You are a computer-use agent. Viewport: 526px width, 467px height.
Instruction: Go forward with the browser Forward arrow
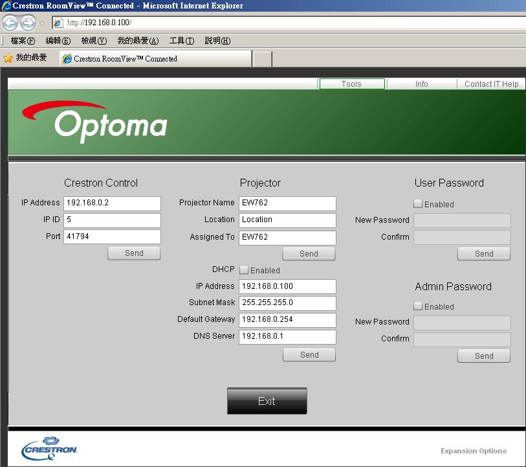click(x=28, y=23)
